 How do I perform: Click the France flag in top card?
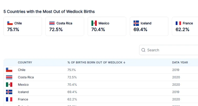coord(178,23)
